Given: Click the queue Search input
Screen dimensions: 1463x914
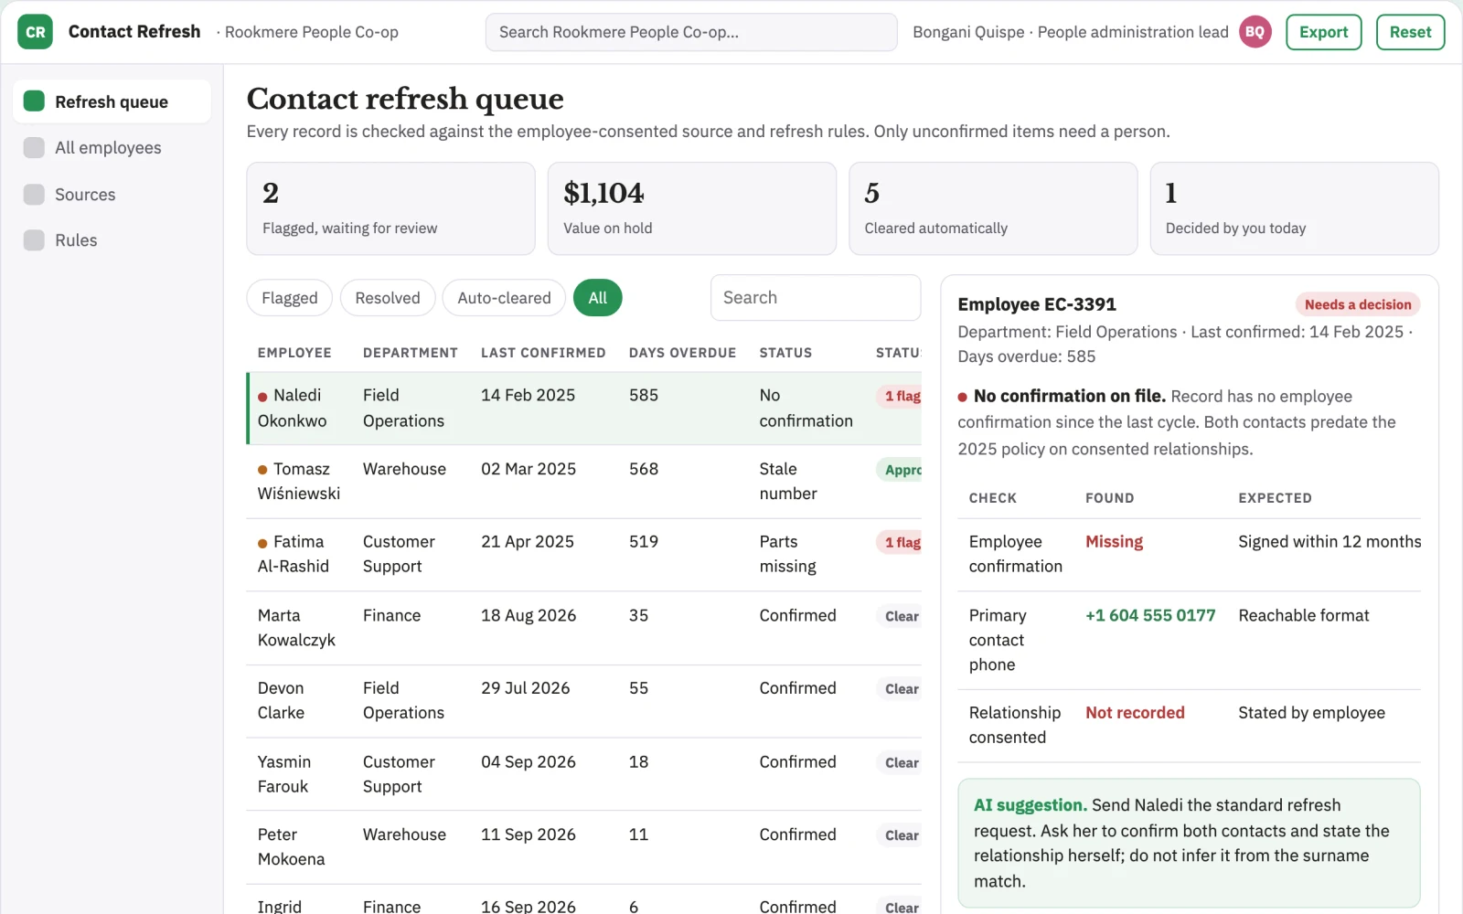Looking at the screenshot, I should tap(816, 298).
